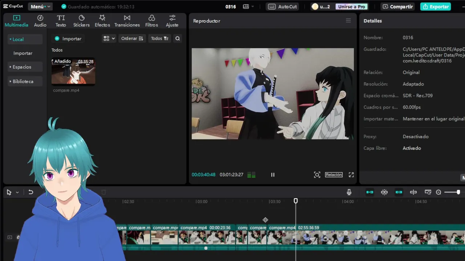This screenshot has height=261, width=465.
Task: Toggle preview axis icon
Action: tap(413, 192)
